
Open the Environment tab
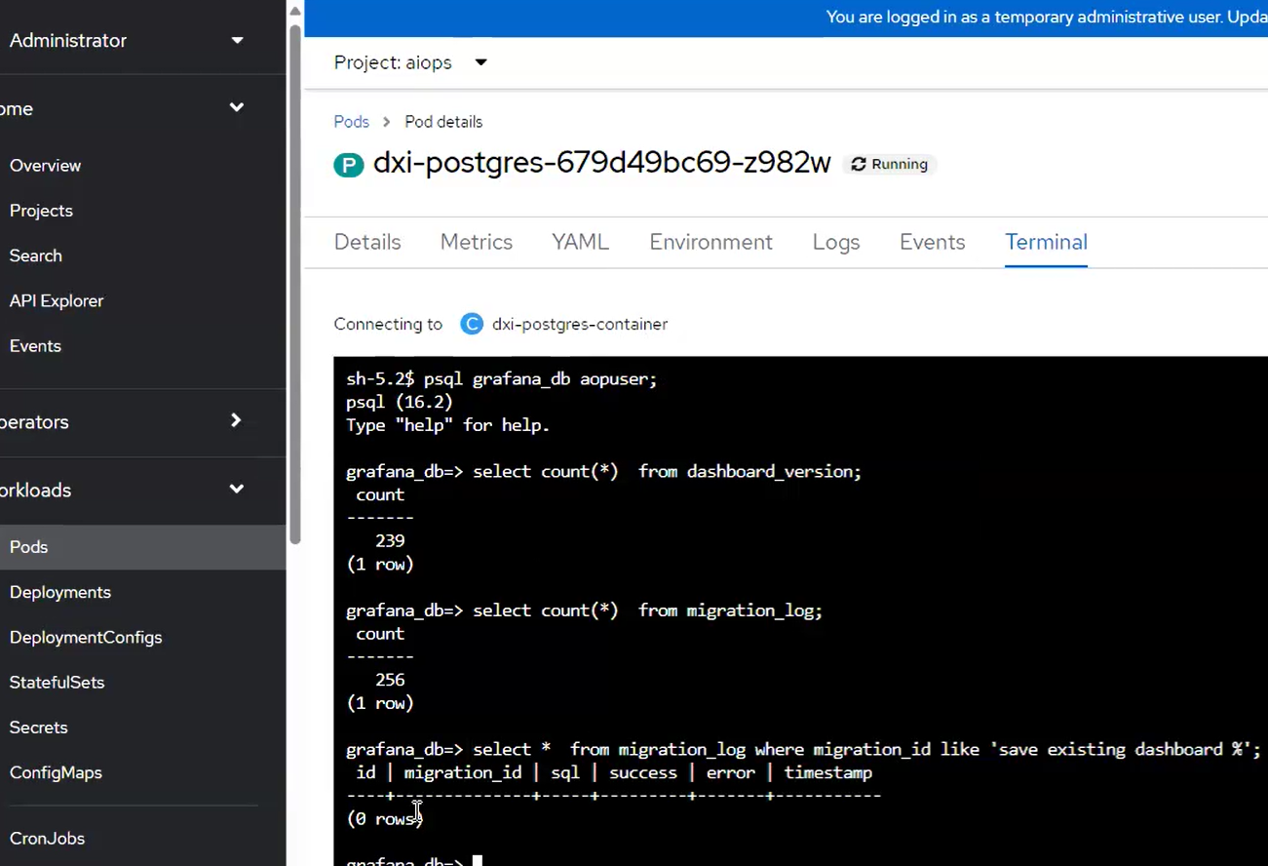(711, 242)
